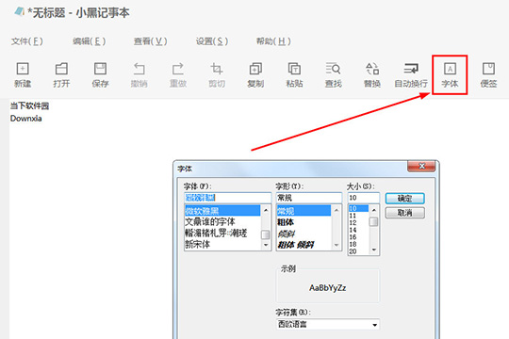Screen dimensions: 509x339
Task: Open the 设置(S) menu
Action: [x=212, y=41]
